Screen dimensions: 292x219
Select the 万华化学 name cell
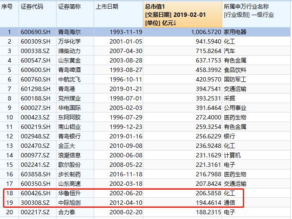75,41
